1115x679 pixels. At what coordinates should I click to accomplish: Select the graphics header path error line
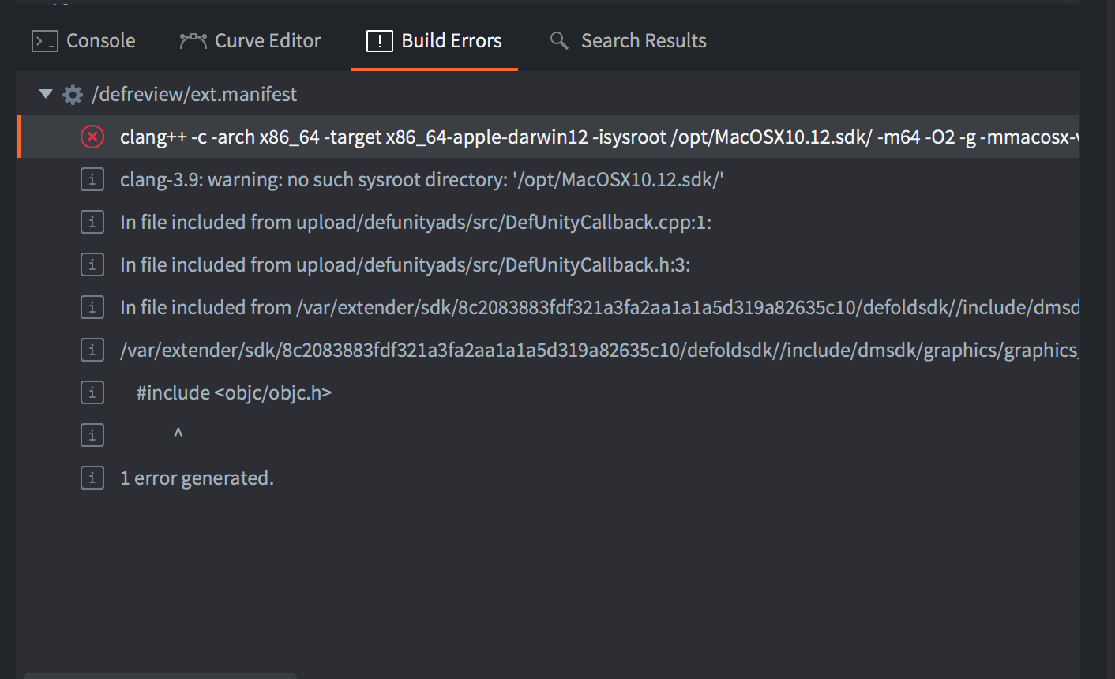point(474,349)
